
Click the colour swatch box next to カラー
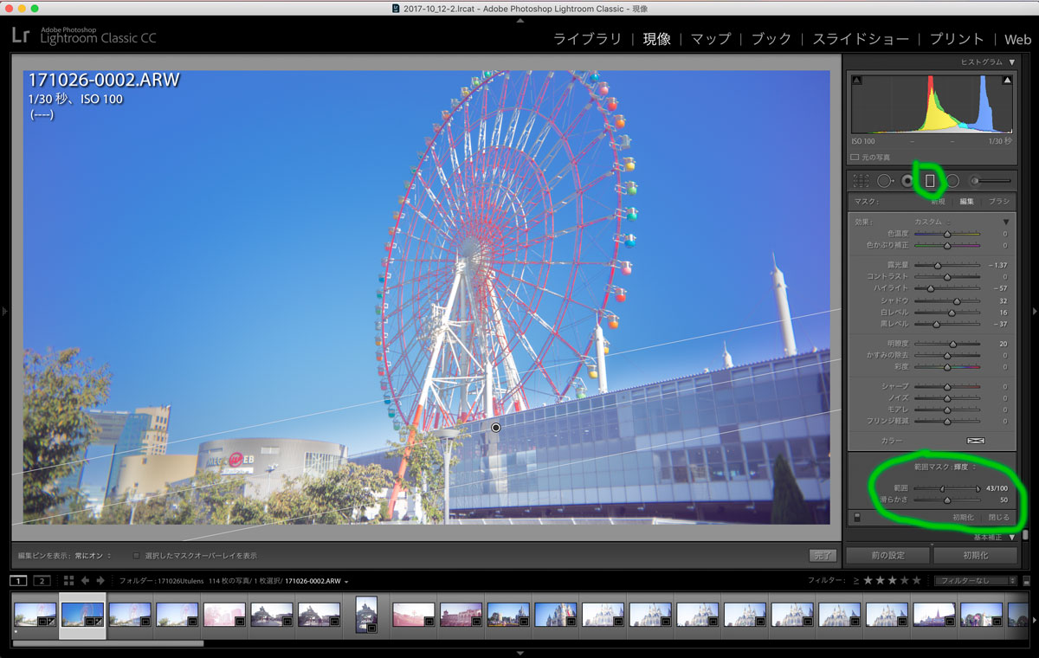click(x=976, y=441)
